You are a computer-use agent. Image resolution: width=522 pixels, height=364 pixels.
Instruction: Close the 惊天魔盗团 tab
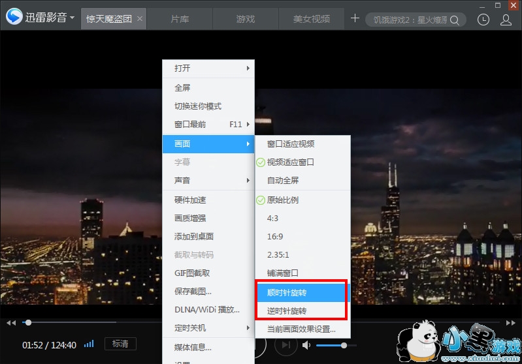pos(140,19)
